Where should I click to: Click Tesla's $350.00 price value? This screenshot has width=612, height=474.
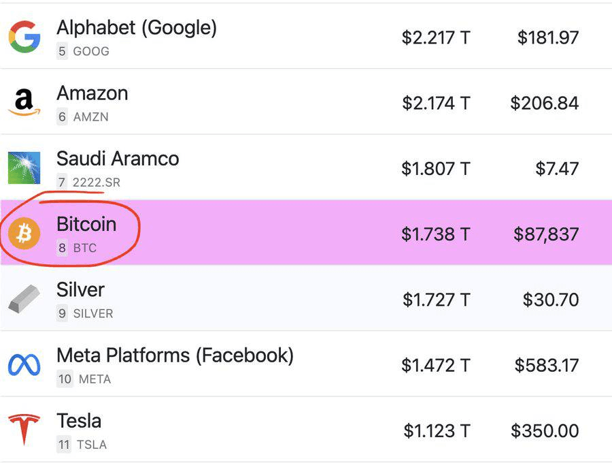click(545, 431)
